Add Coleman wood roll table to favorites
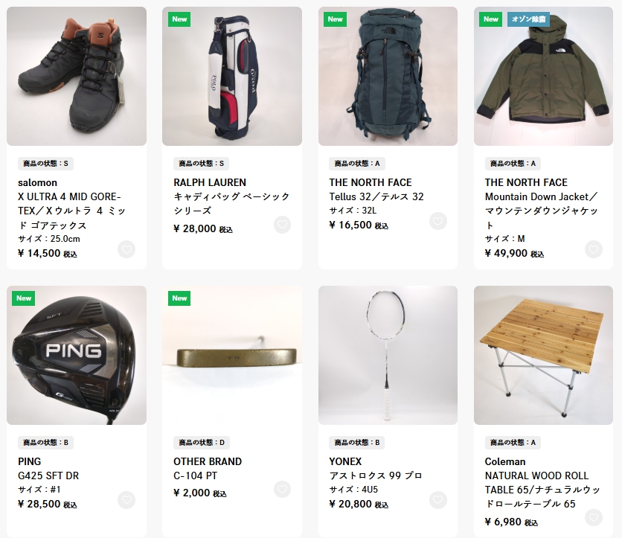The image size is (622, 538). [594, 517]
